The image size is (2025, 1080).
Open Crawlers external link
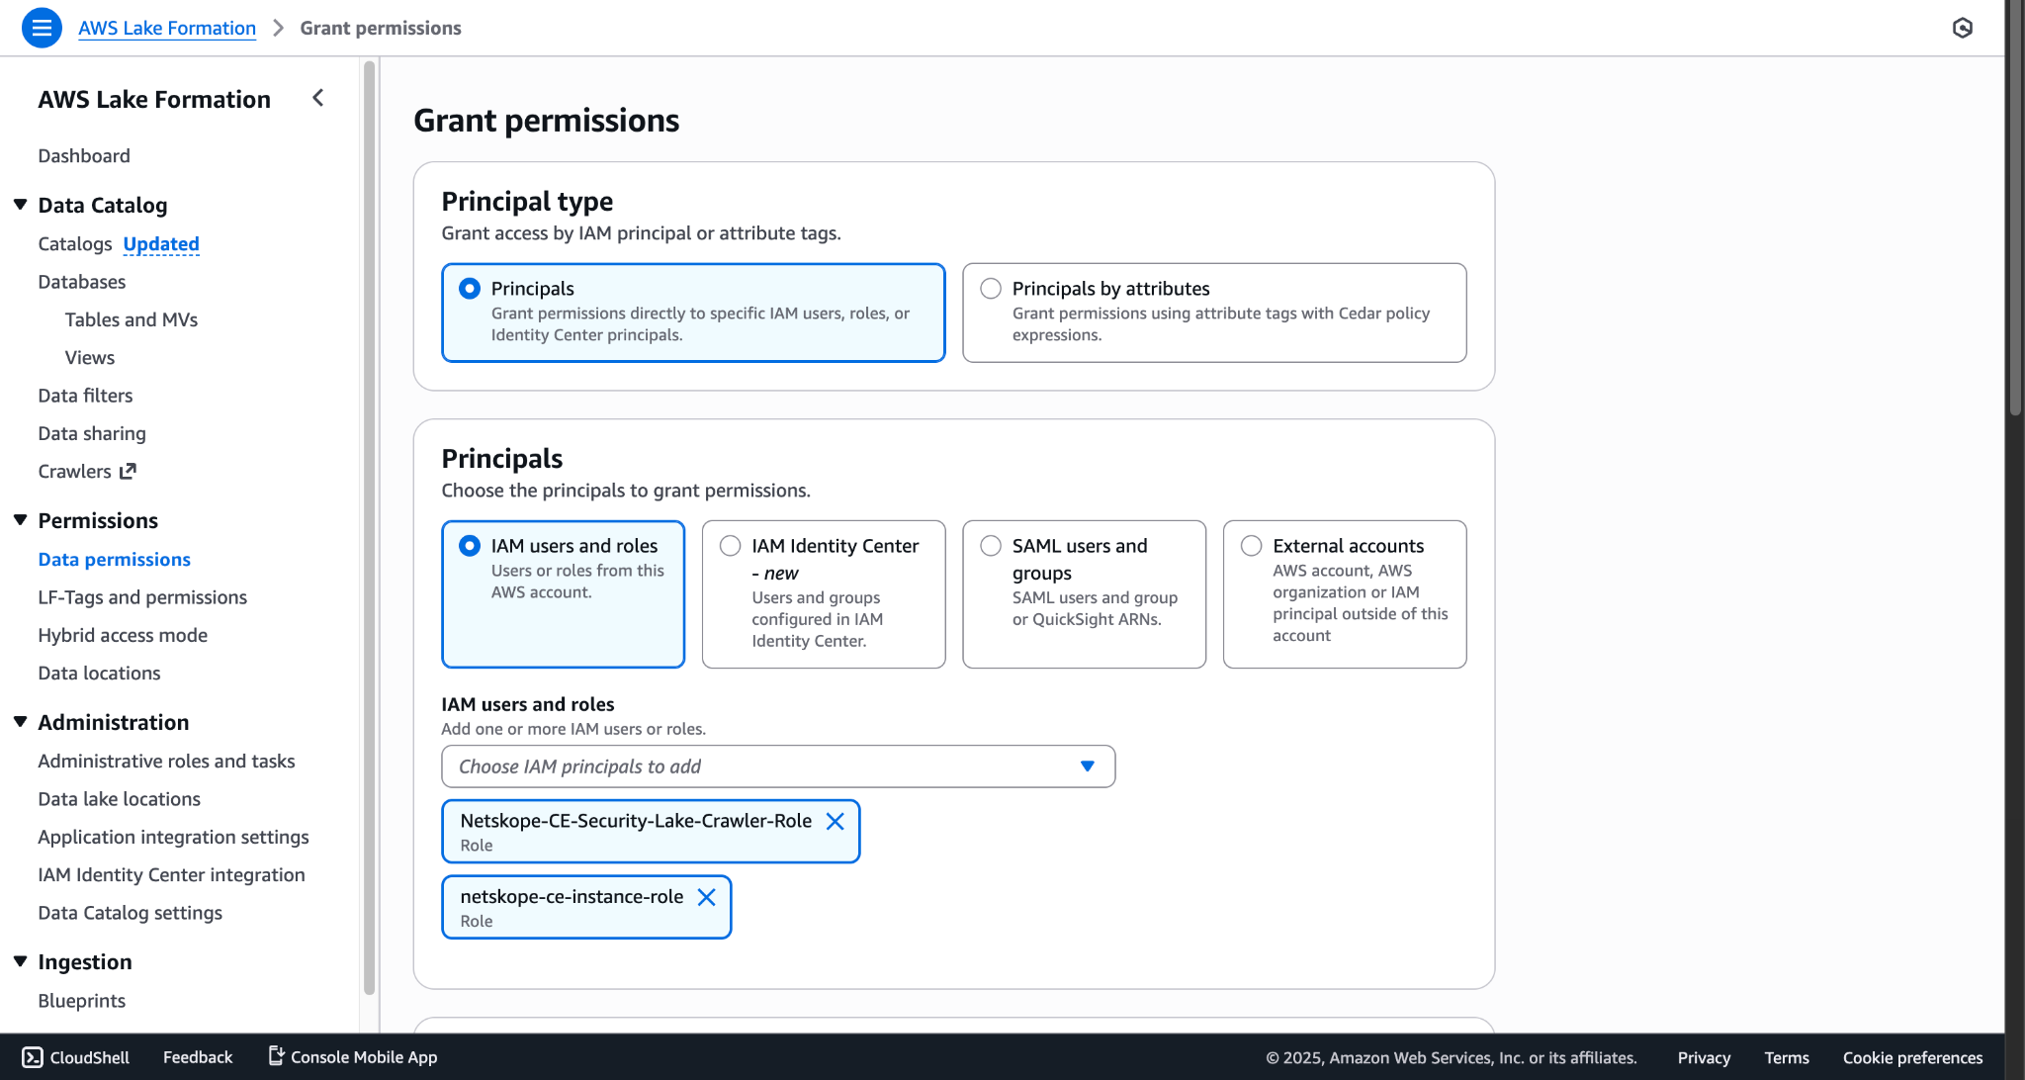[87, 472]
